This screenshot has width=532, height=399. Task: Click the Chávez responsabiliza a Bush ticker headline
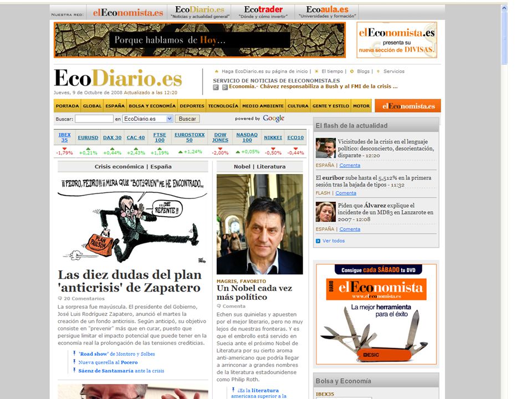(x=313, y=86)
